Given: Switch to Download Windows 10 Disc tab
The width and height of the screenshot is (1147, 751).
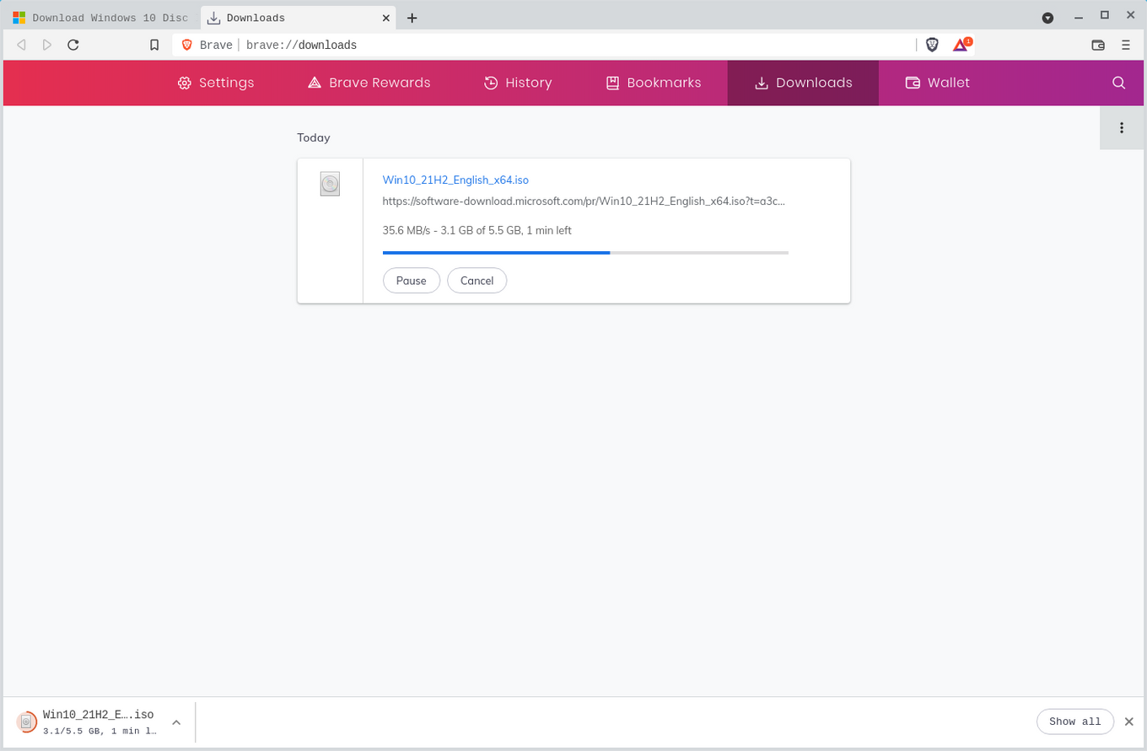Looking at the screenshot, I should click(101, 18).
